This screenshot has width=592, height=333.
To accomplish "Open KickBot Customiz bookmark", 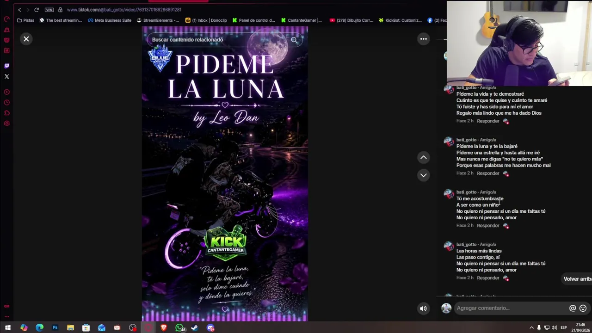I will [x=400, y=20].
